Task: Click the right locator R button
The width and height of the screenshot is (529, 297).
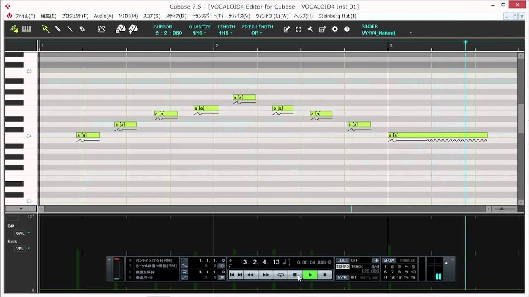Action: pyautogui.click(x=184, y=272)
